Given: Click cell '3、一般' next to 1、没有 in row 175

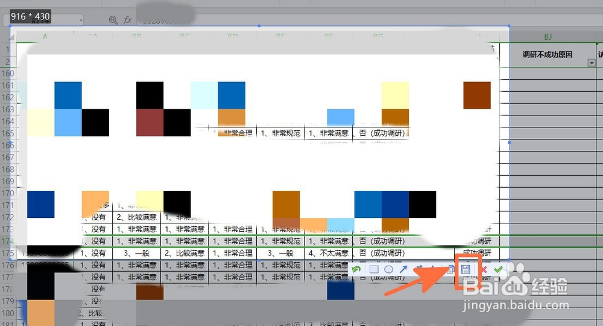Looking at the screenshot, I should click(136, 254).
